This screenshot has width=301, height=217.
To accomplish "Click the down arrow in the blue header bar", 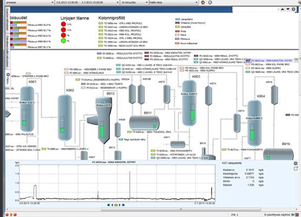I will (288, 9).
